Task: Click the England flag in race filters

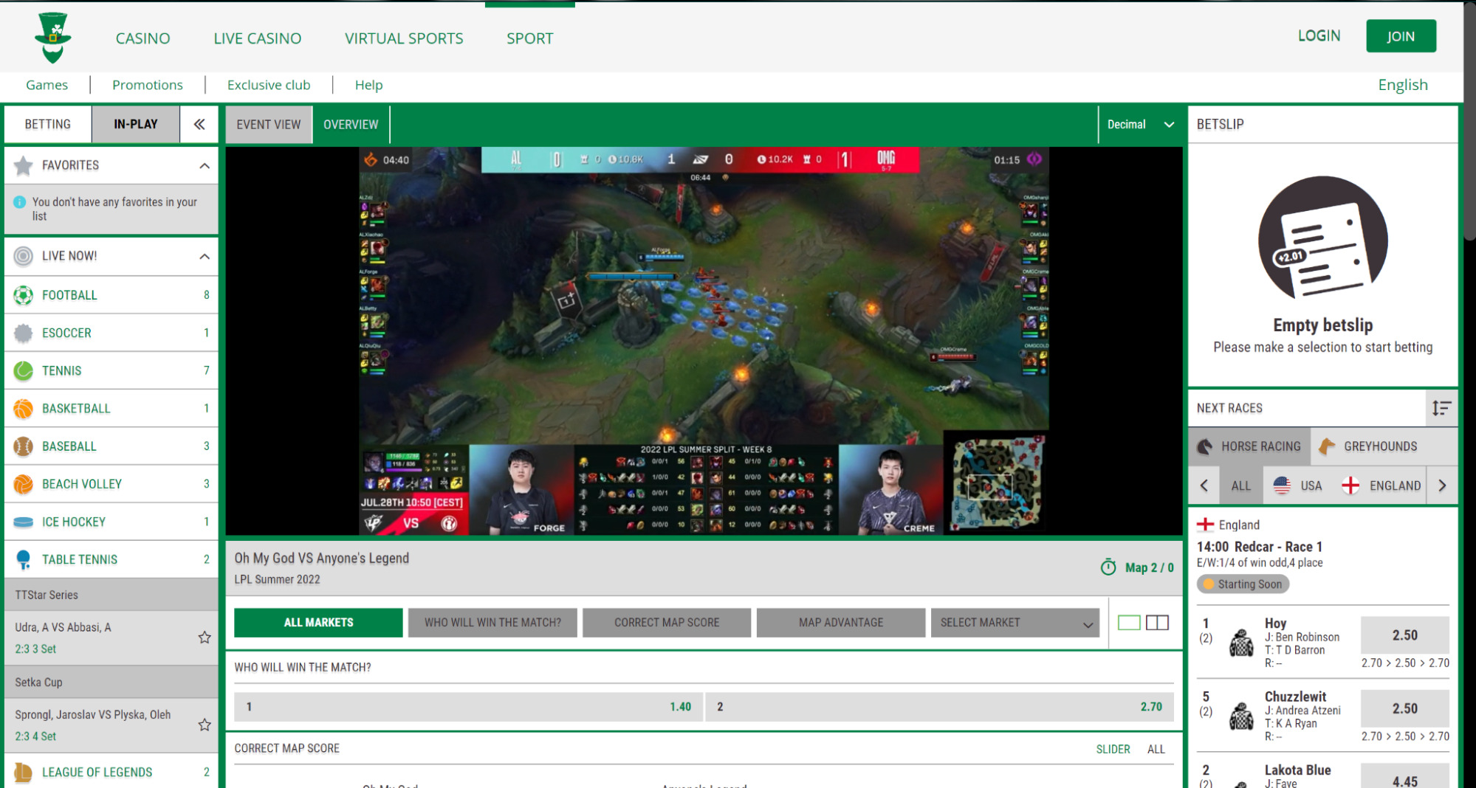Action: point(1350,485)
